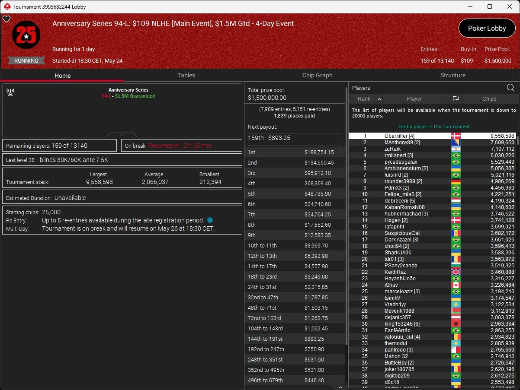The width and height of the screenshot is (520, 390).
Task: Click the Argentina flag next to zuRaik
Action: [456, 149]
